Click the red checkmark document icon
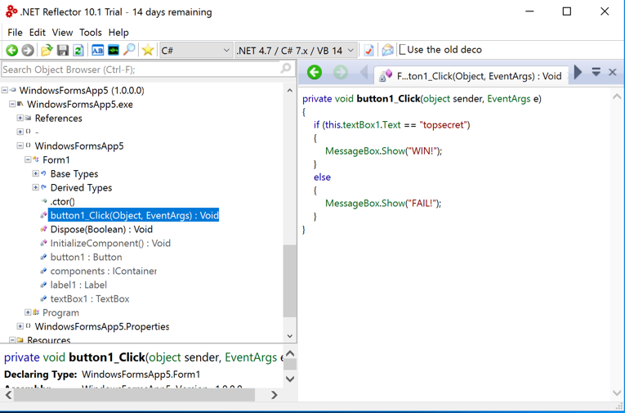Screen dimensions: 625x413 coord(368,50)
